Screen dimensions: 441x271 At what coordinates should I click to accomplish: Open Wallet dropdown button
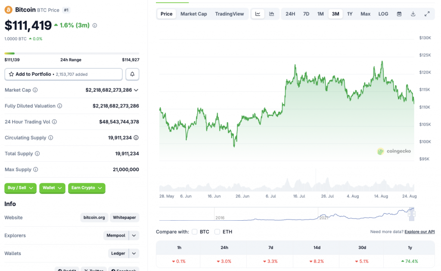[52, 188]
